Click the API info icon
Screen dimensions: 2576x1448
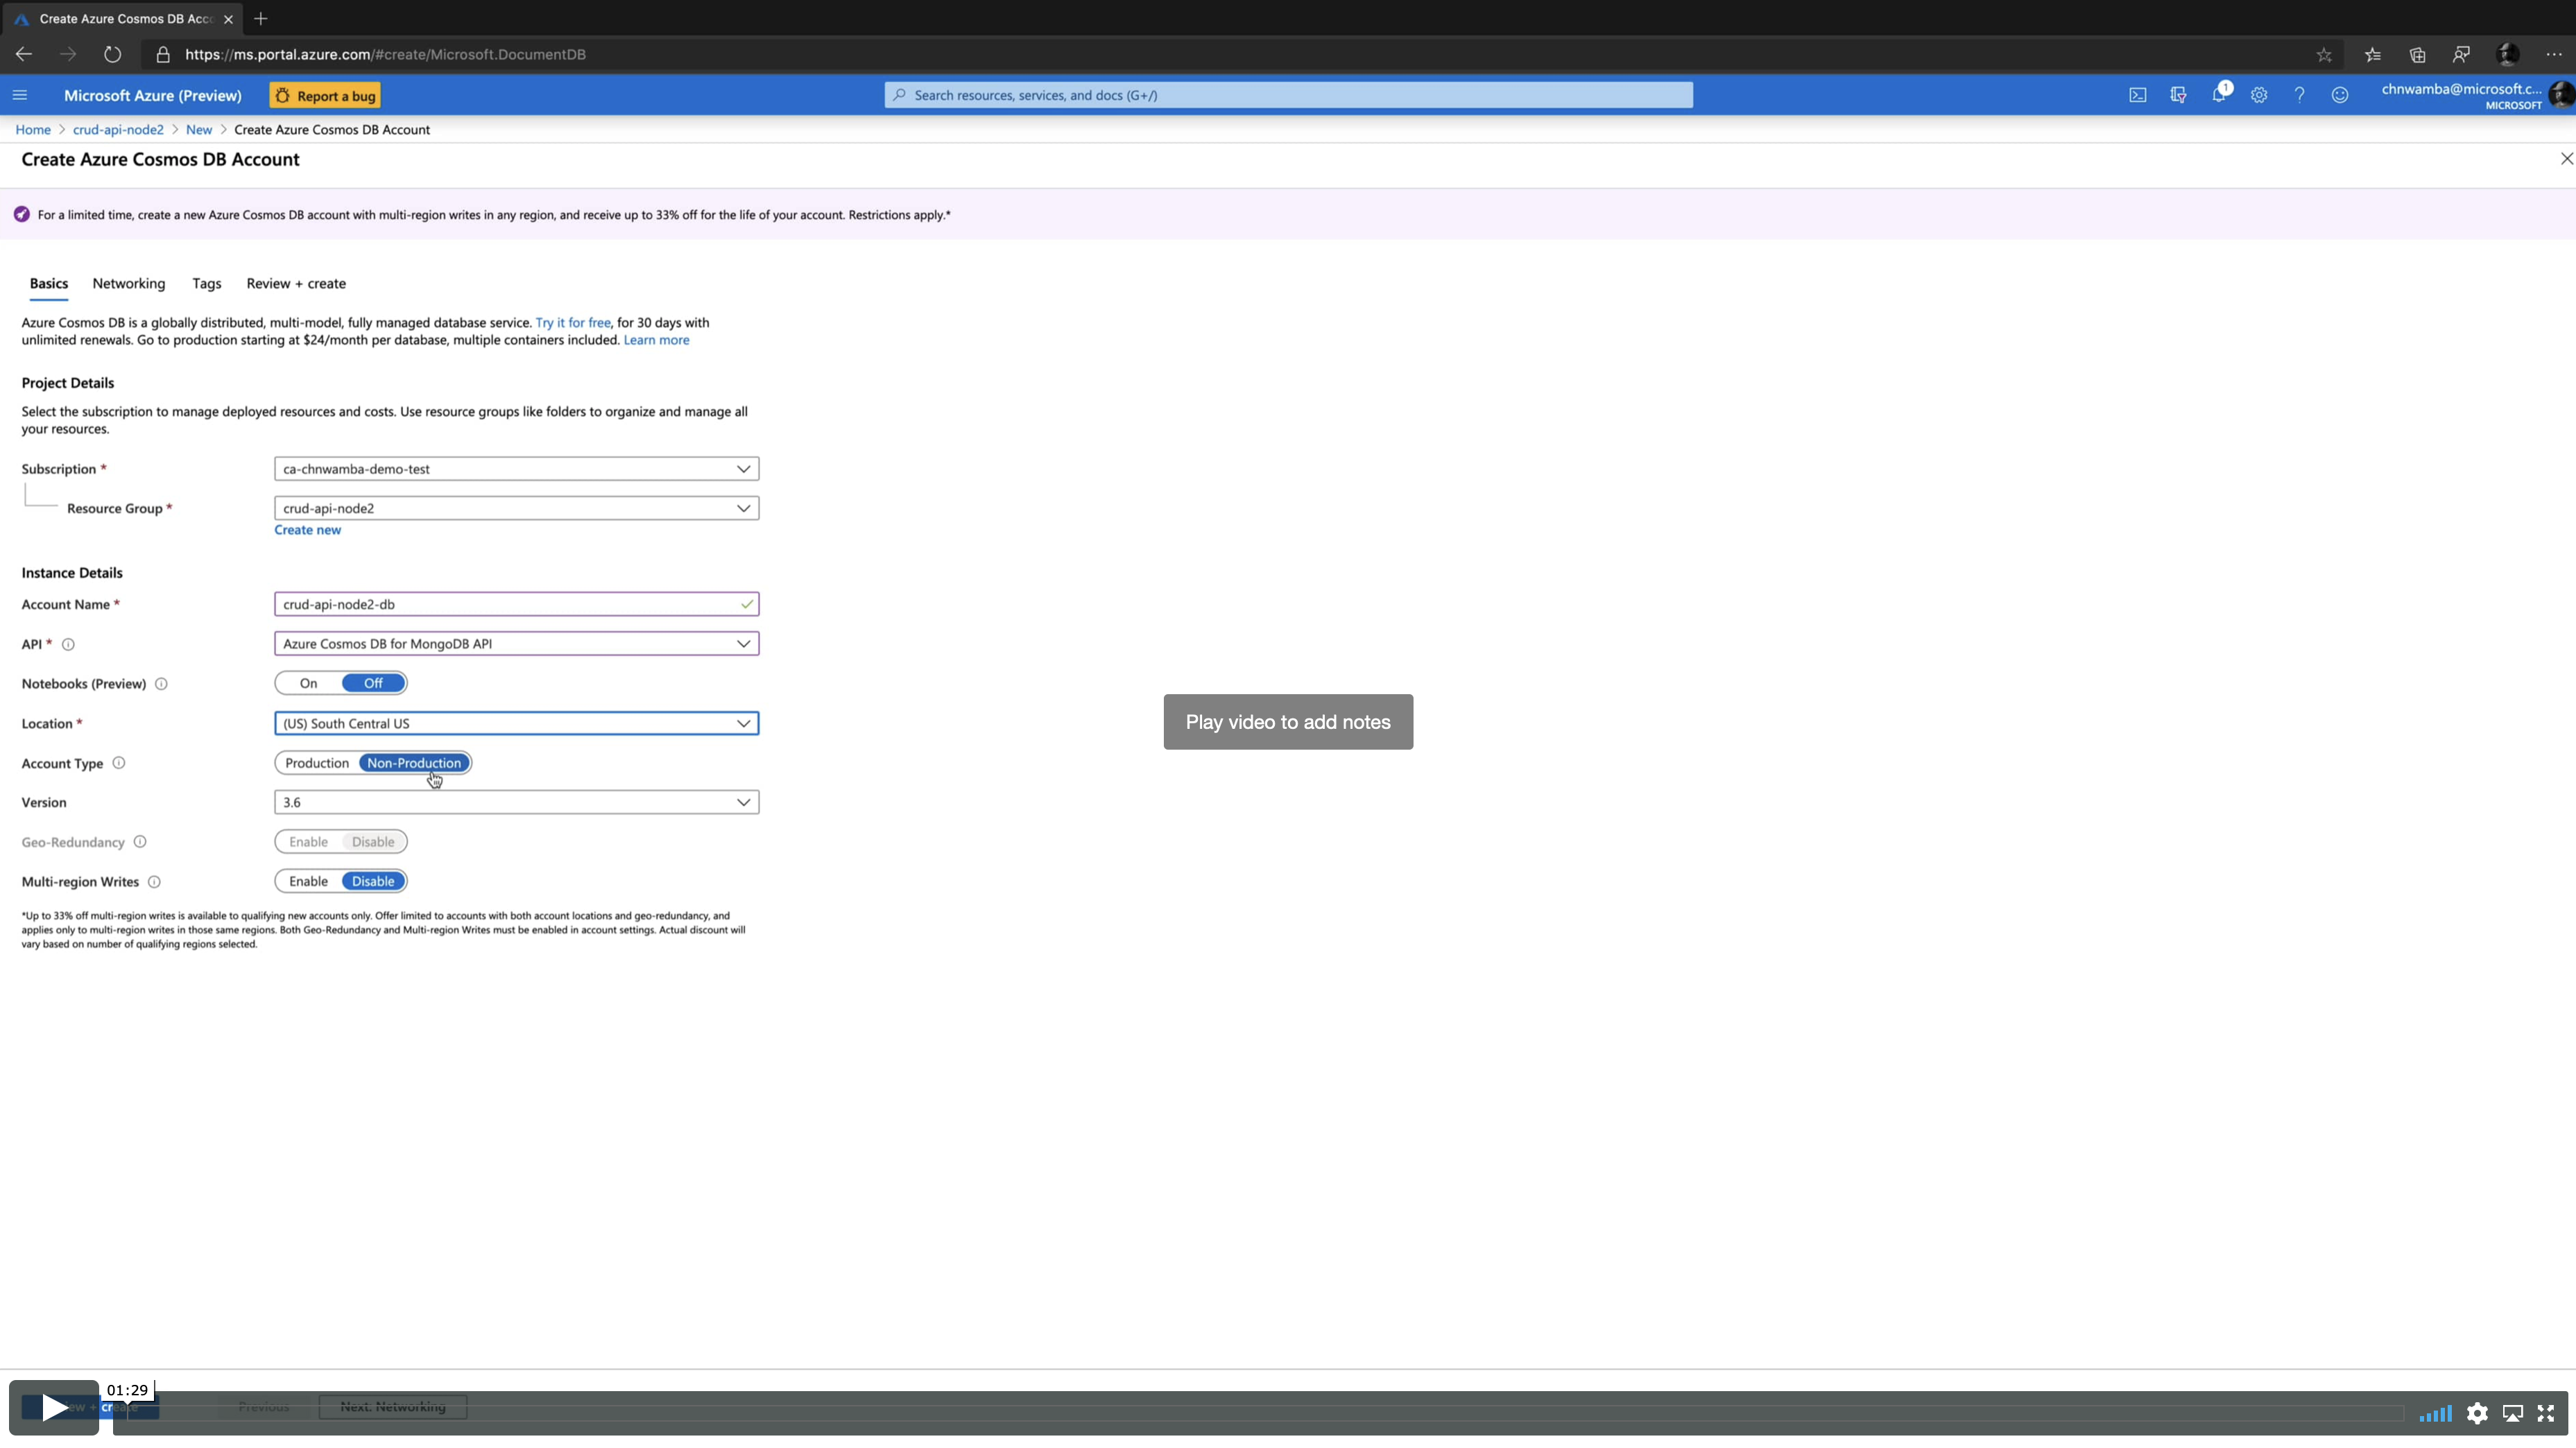[x=68, y=645]
